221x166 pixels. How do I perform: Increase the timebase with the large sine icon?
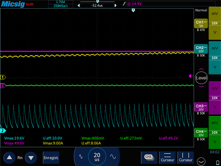pos(113,157)
